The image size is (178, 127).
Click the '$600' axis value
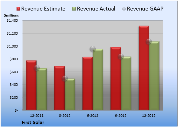[x=14, y=72]
